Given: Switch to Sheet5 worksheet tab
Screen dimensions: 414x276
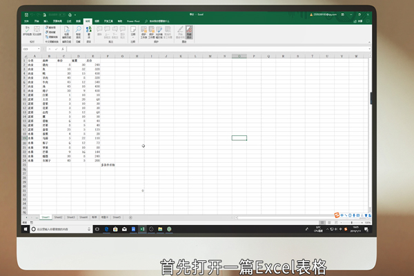Looking at the screenshot, I should pyautogui.click(x=117, y=217).
